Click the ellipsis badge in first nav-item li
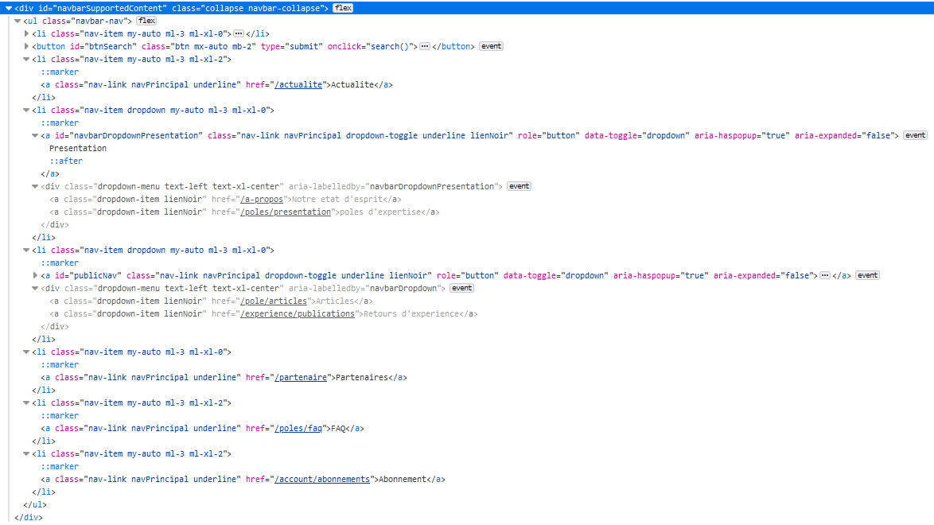This screenshot has height=525, width=934. [x=239, y=33]
